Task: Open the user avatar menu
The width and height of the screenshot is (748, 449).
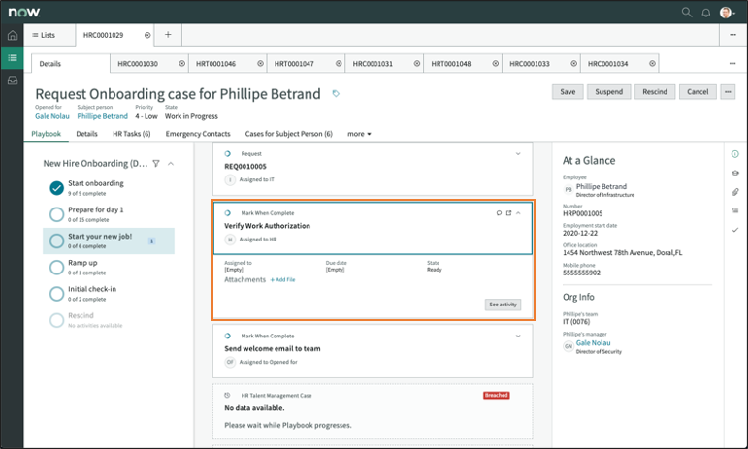Action: (727, 13)
